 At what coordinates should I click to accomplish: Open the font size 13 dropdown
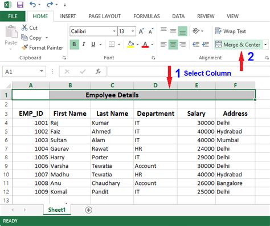tap(133, 31)
